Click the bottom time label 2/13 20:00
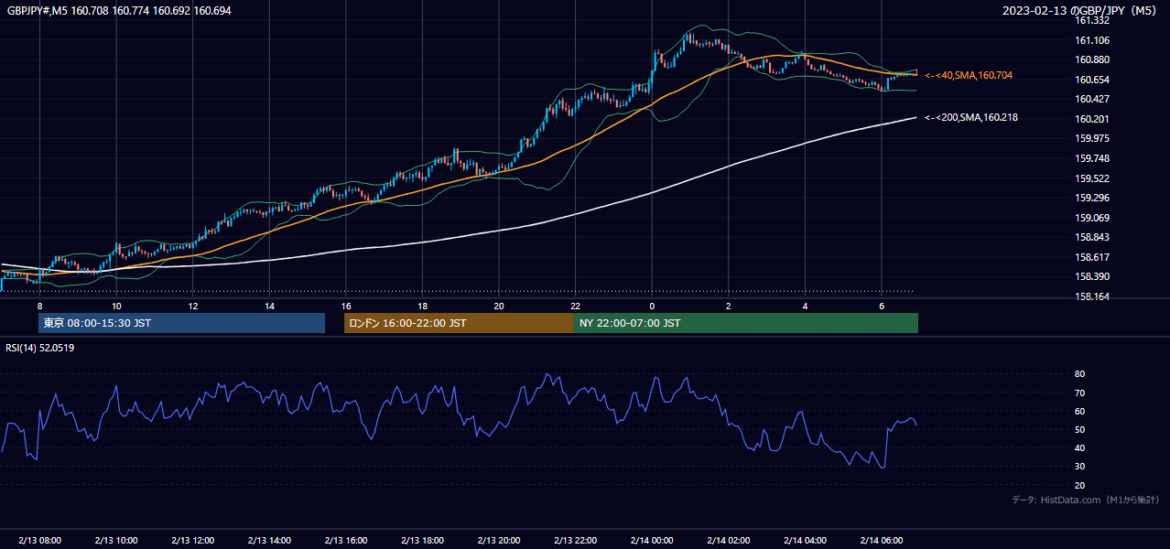This screenshot has height=549, width=1170. coord(499,541)
